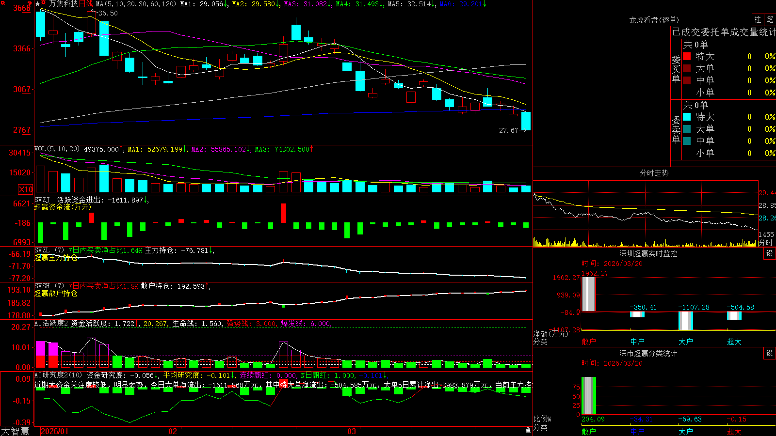Click the 委买单 vertical label
Viewport: 776px width, 436px height.
coord(676,69)
